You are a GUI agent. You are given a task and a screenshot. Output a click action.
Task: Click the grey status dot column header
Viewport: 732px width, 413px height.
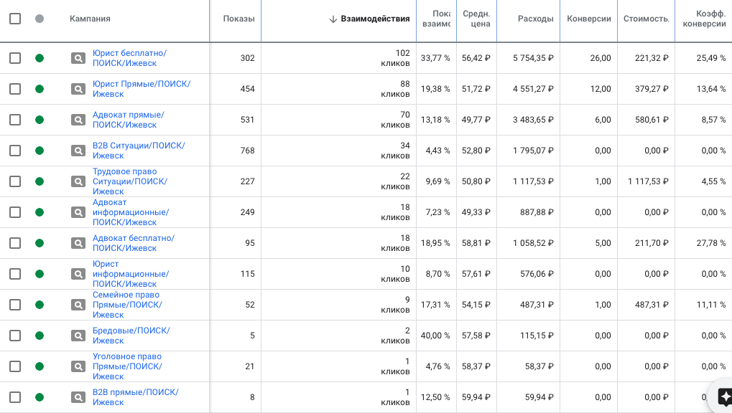coord(40,19)
